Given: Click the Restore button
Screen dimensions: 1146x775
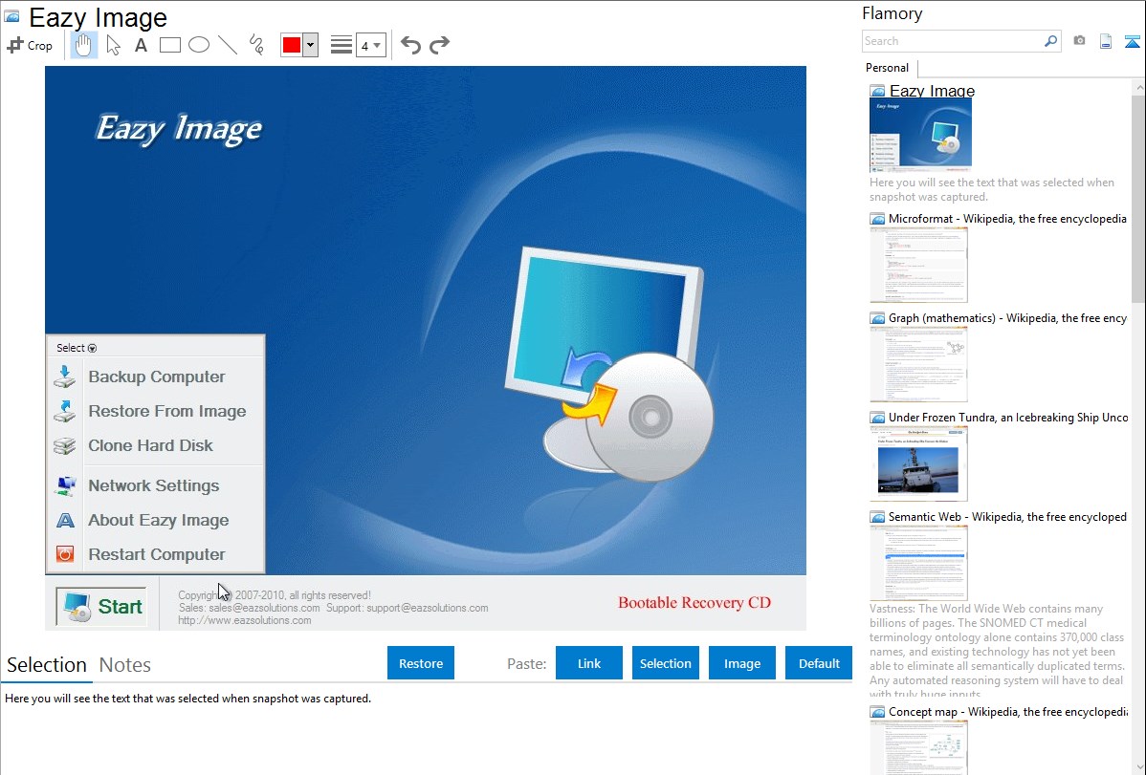Looking at the screenshot, I should point(421,663).
